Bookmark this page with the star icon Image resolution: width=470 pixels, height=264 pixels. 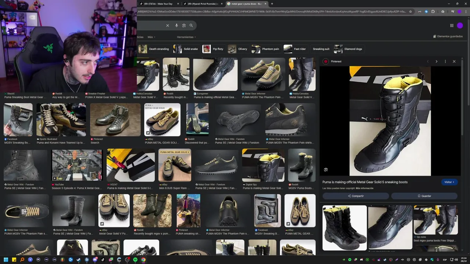411,11
